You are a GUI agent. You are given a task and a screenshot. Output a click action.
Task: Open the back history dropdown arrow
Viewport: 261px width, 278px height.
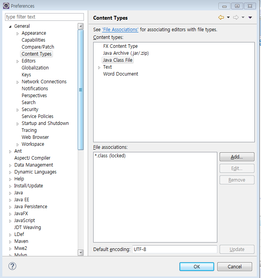pyautogui.click(x=228, y=17)
